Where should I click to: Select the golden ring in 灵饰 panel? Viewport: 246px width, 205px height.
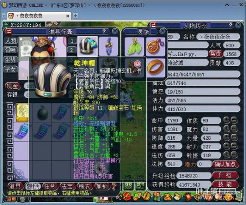click(x=155, y=68)
